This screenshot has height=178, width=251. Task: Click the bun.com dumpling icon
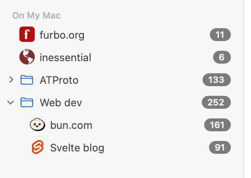tap(38, 125)
